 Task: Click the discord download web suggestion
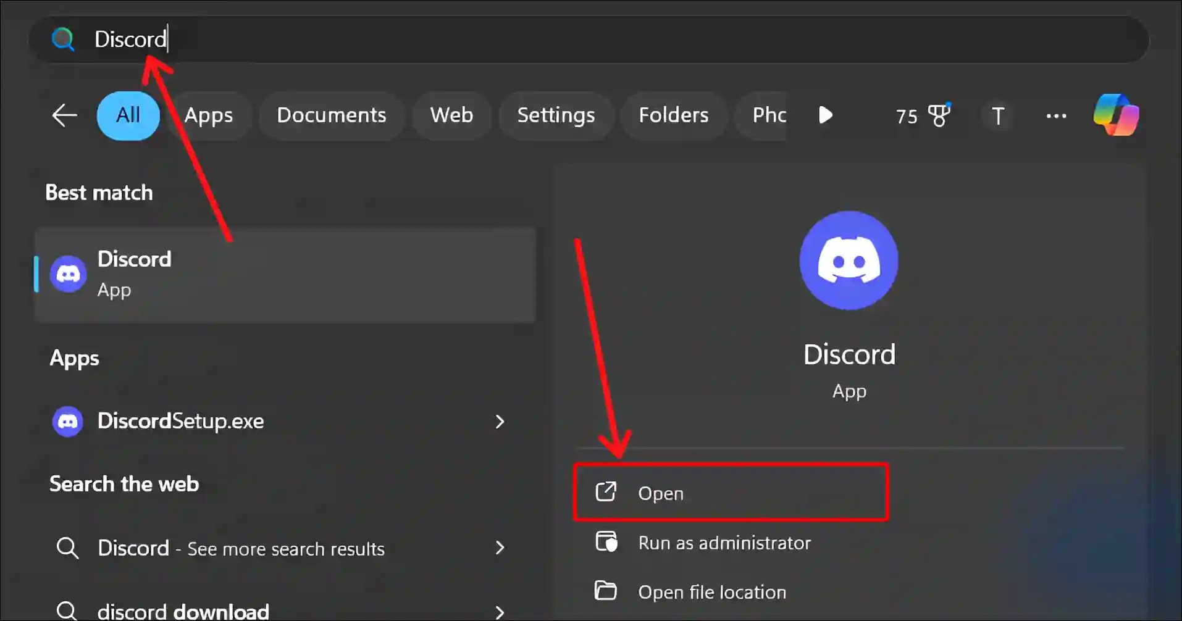pyautogui.click(x=285, y=611)
